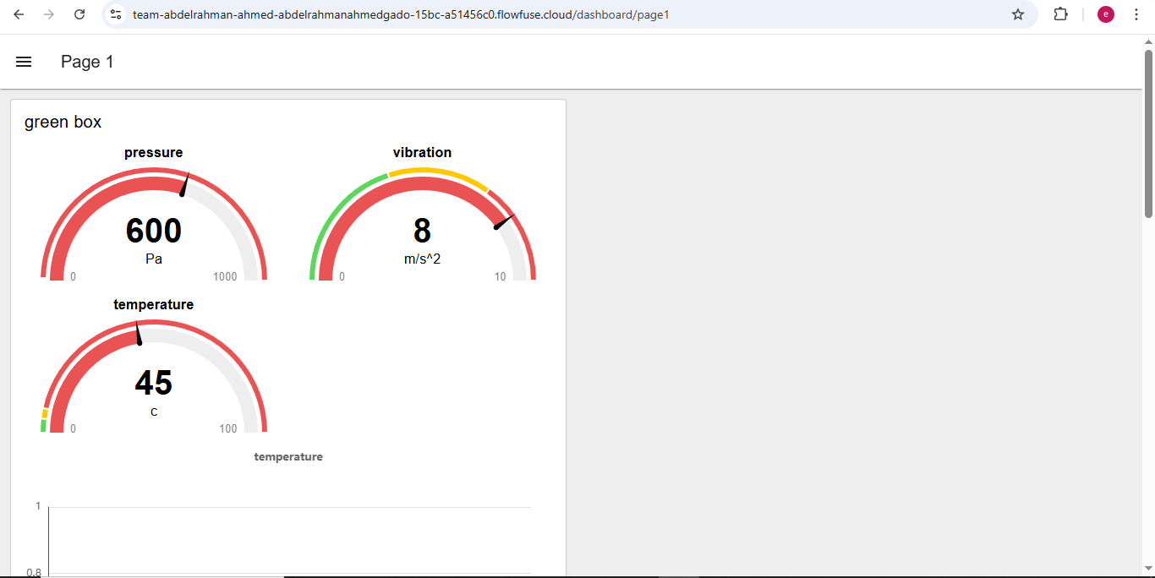Click the pressure gauge maximum 1000
This screenshot has width=1155, height=578.
pos(225,276)
